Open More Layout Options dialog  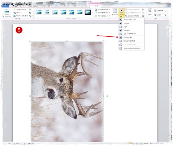[x=132, y=48]
